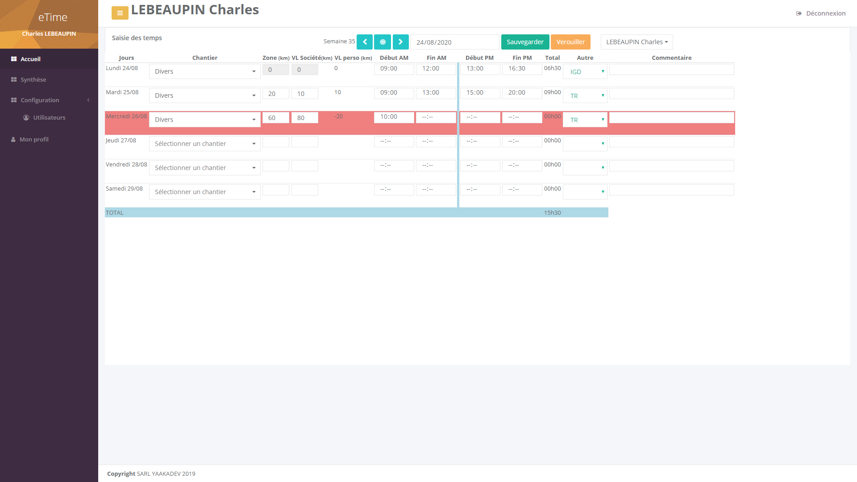
Task: Open Synthèse in the sidebar
Action: [x=33, y=79]
